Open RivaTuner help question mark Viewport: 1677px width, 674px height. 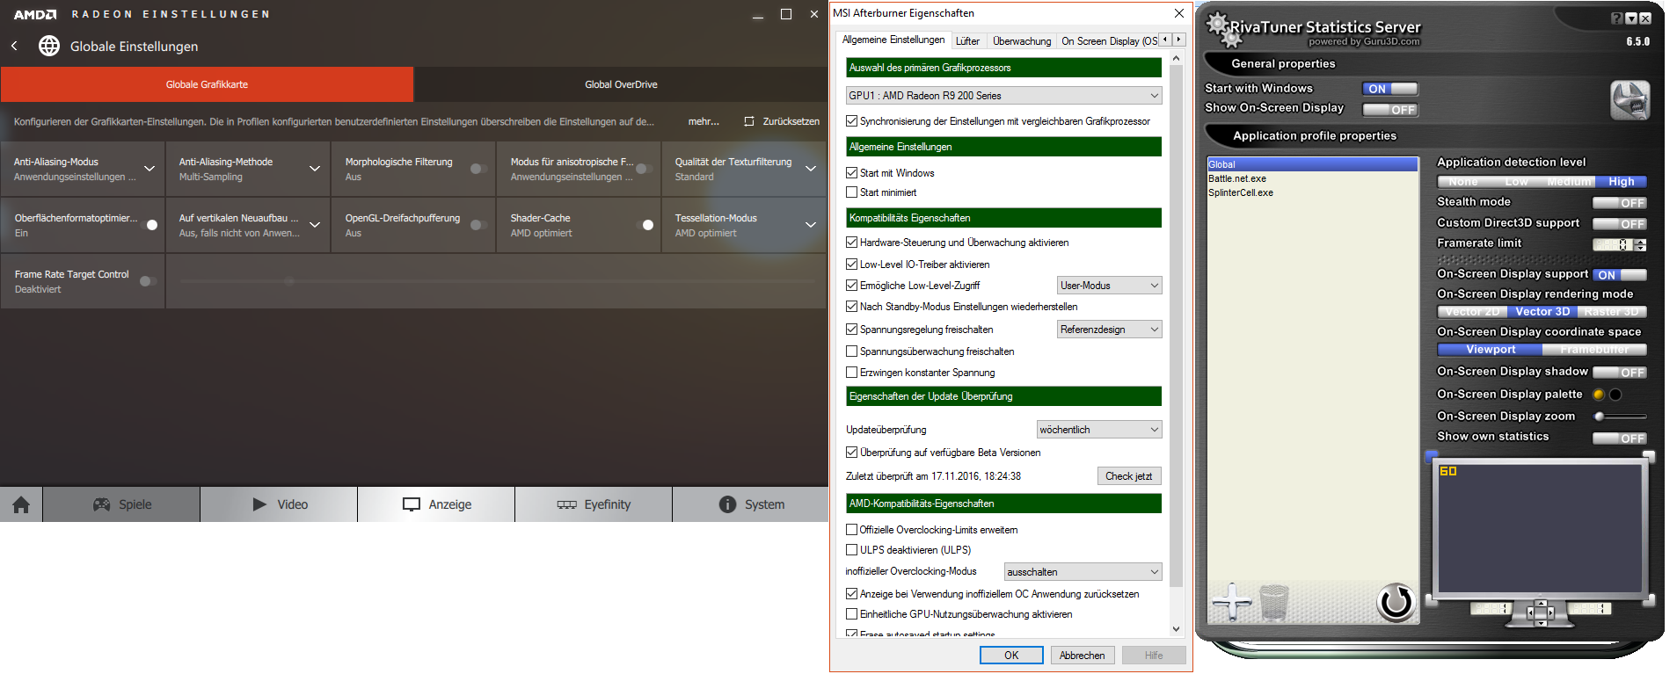point(1617,18)
